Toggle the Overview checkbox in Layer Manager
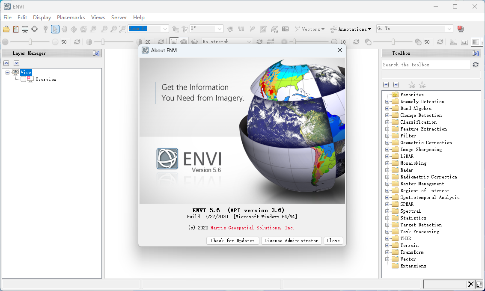This screenshot has width=485, height=291. point(23,79)
